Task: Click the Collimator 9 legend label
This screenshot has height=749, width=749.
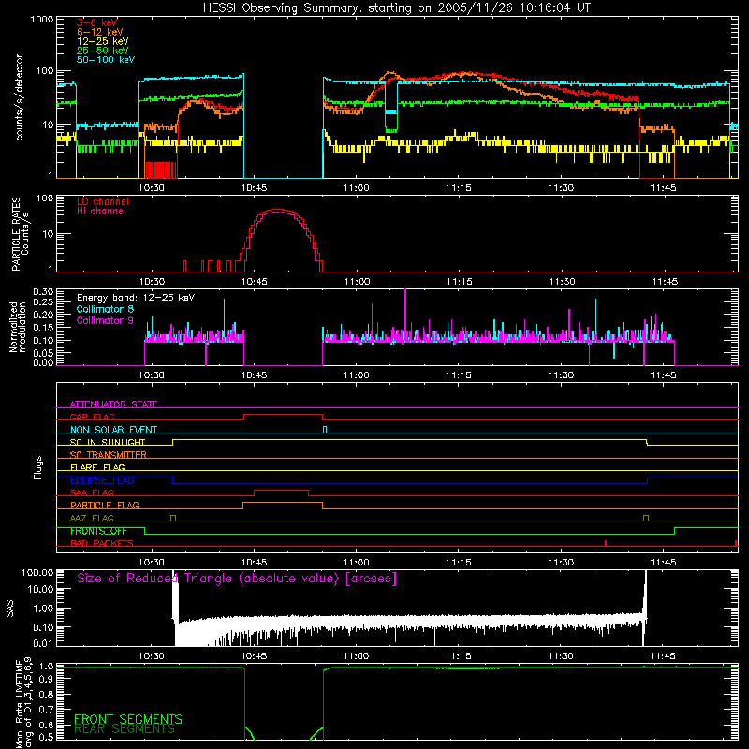Action: click(105, 320)
